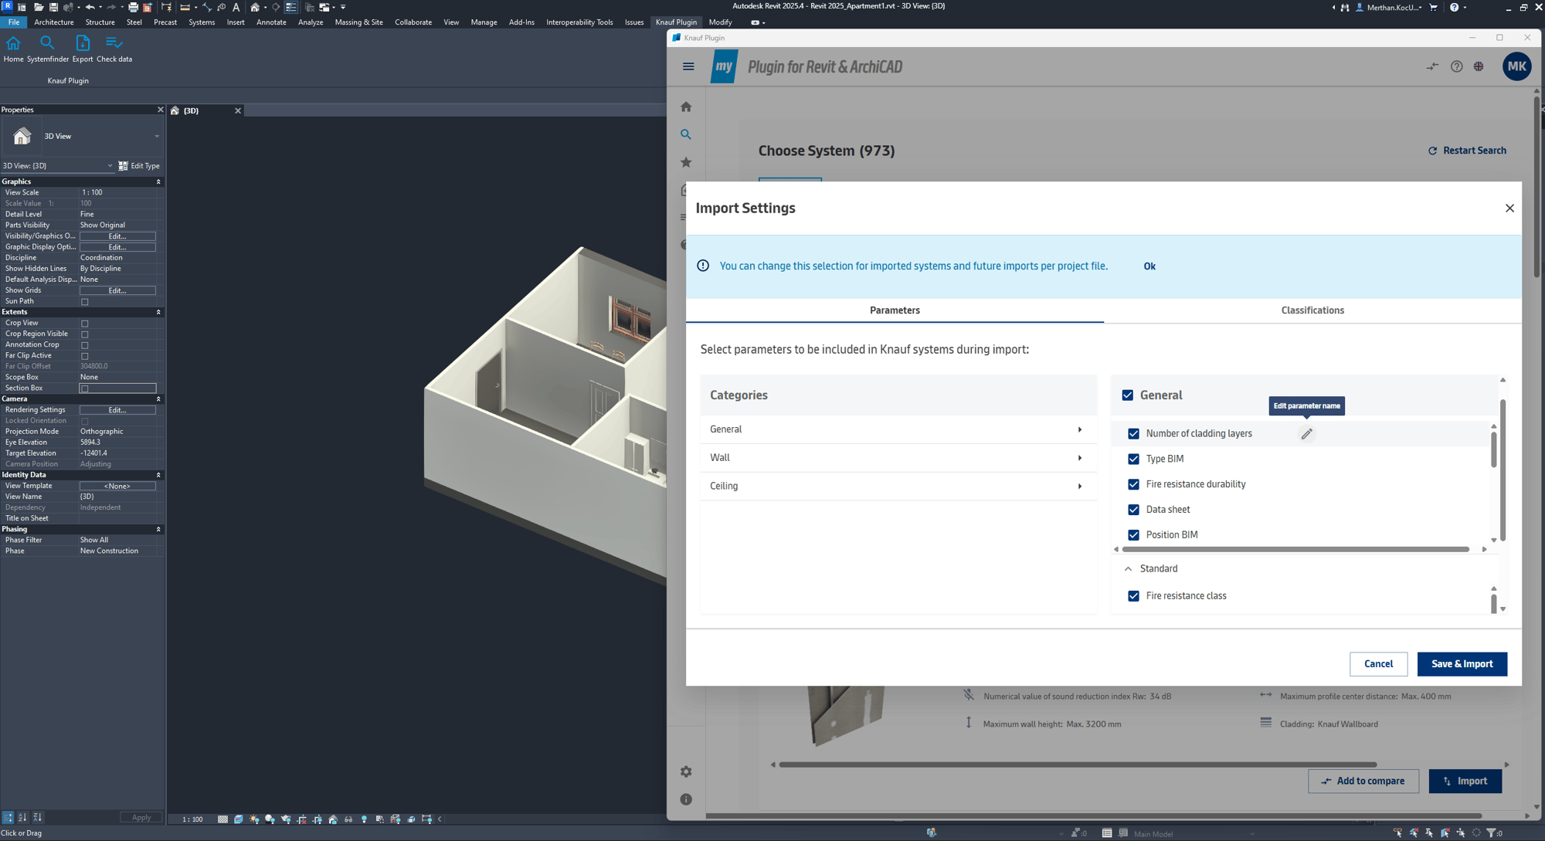Enable the Crop View checkbox
This screenshot has width=1545, height=841.
pyautogui.click(x=85, y=324)
